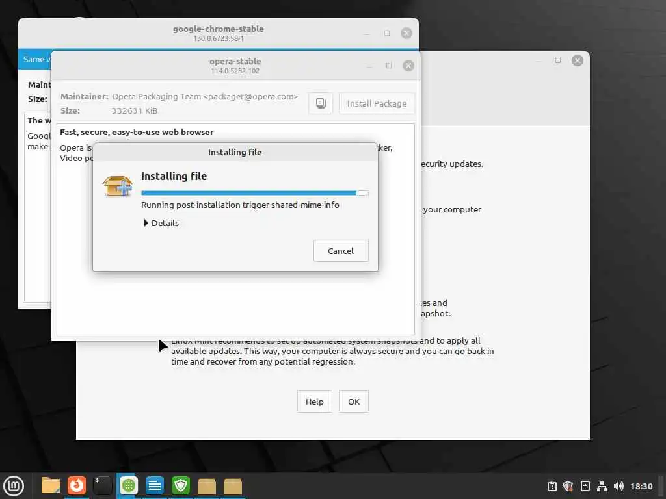Click the clock showing 18:30
This screenshot has width=666, height=499.
tap(641, 486)
